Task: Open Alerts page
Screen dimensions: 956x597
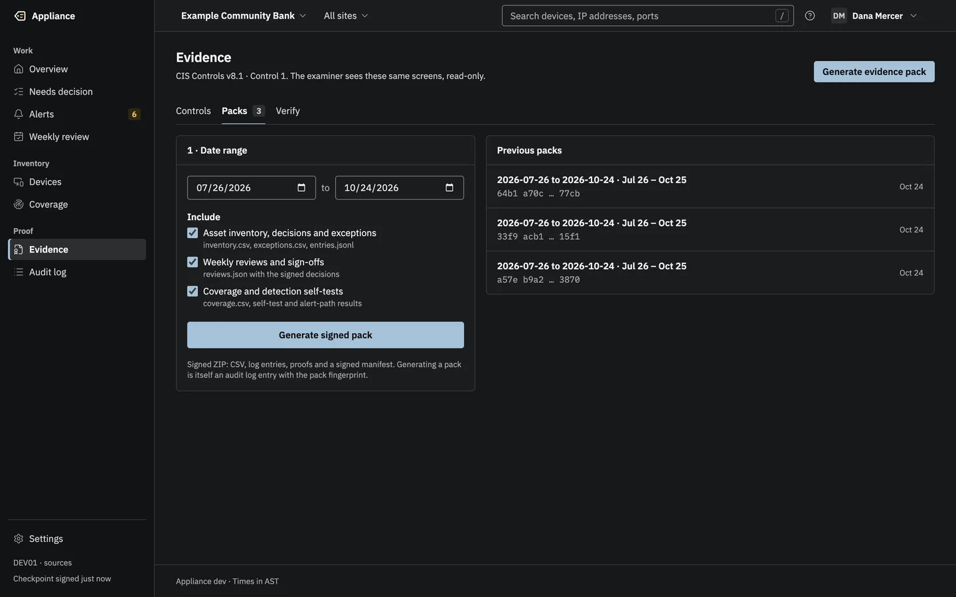Action: click(x=77, y=114)
